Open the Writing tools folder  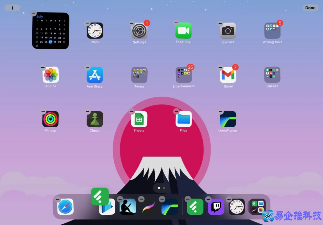click(272, 30)
